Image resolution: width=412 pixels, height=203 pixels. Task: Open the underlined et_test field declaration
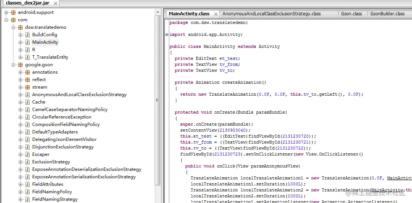click(228, 58)
